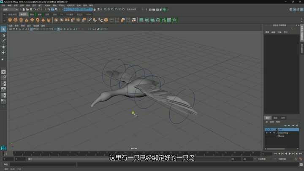Activate the Lasso select tool

point(3,35)
